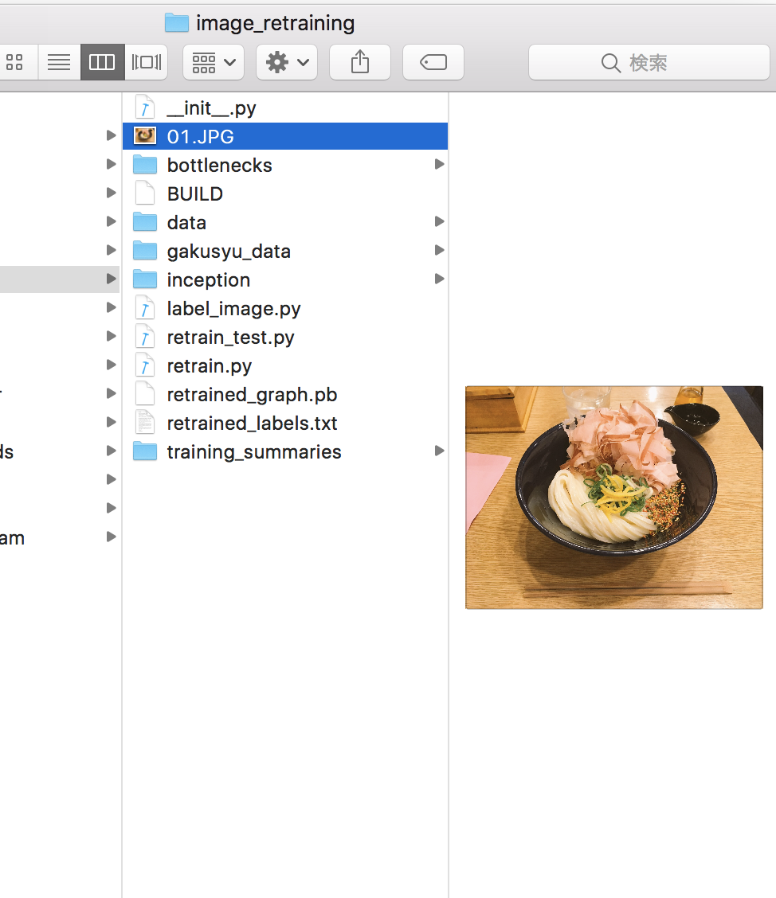The image size is (776, 898).
Task: Open the action gear dropdown menu
Action: click(x=286, y=61)
